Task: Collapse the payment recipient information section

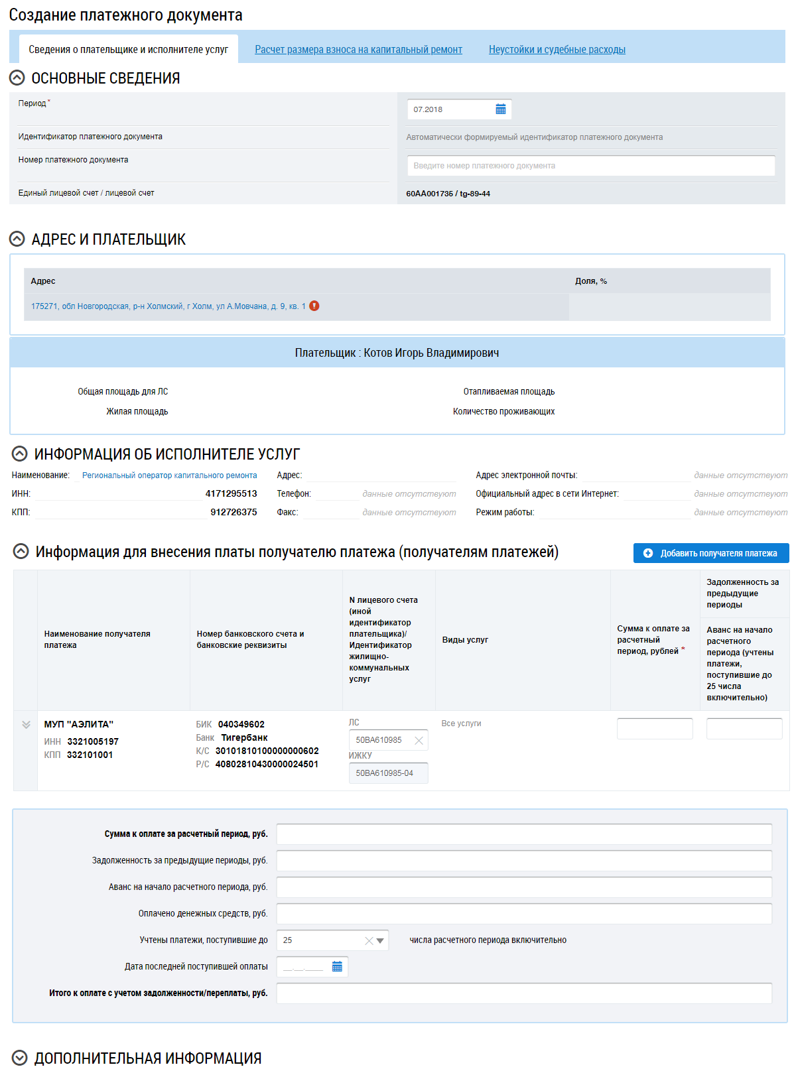Action: [21, 552]
